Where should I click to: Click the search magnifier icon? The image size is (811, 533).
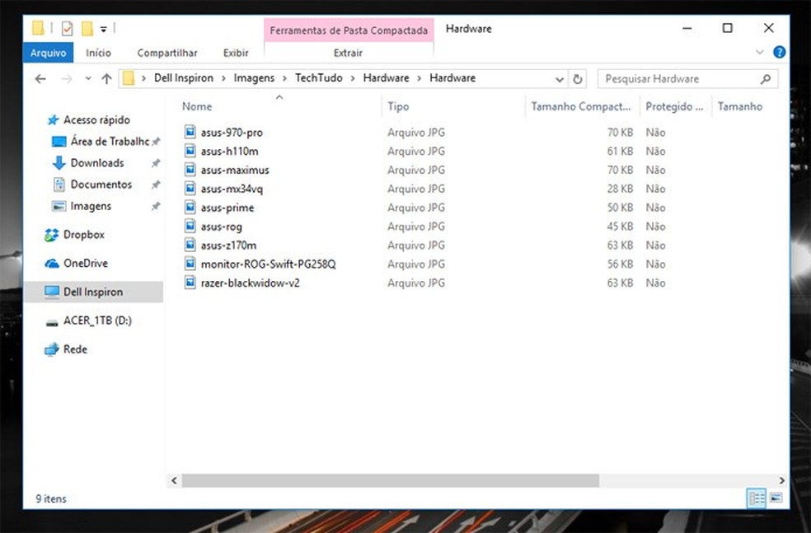[x=766, y=79]
